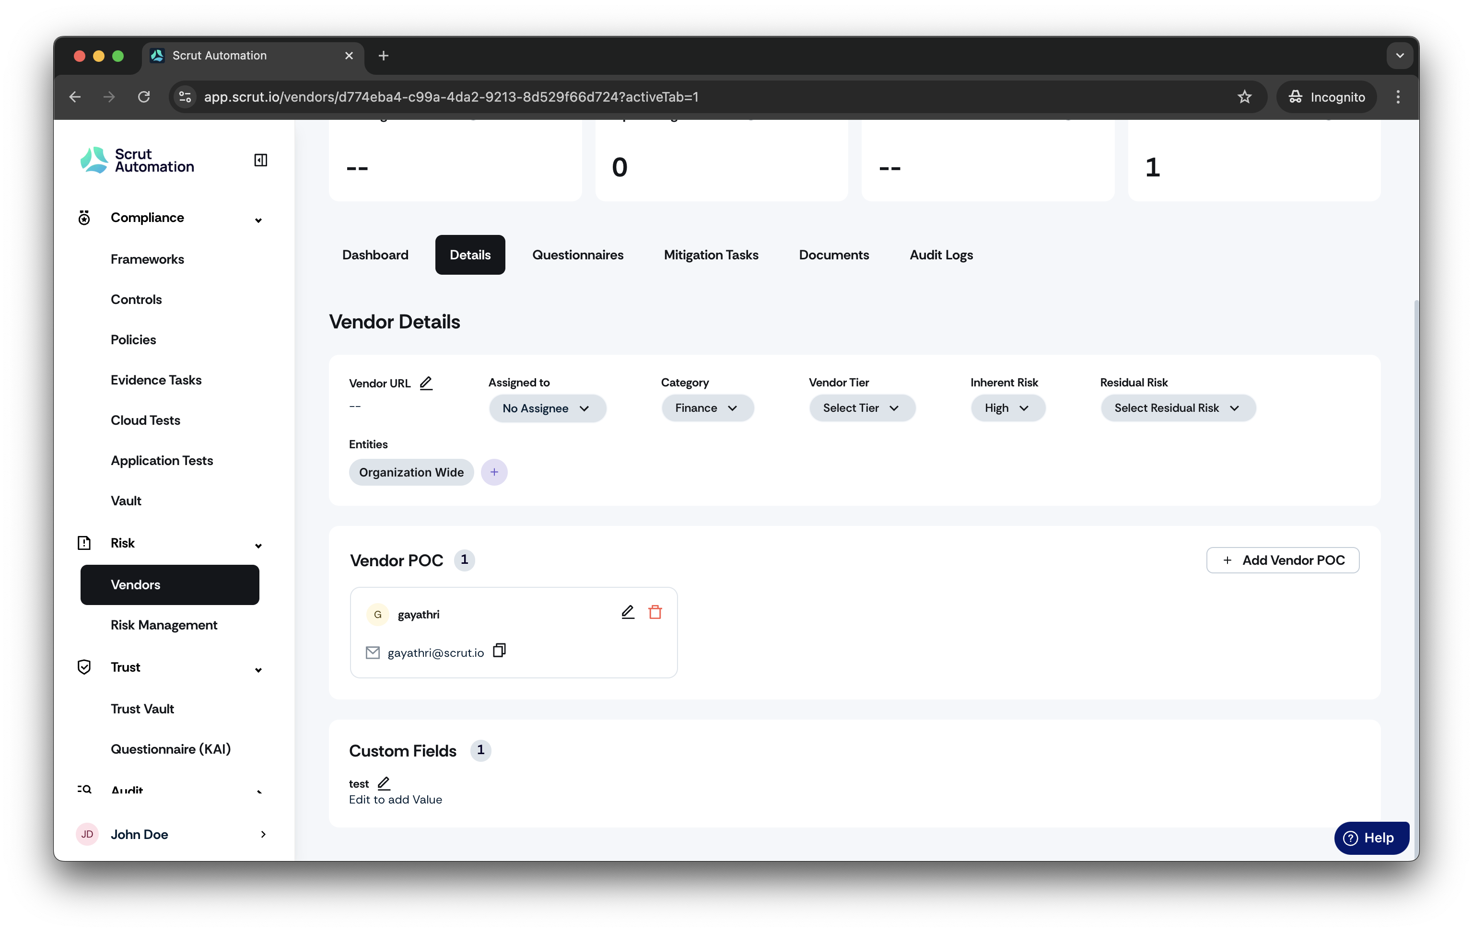Click the Add Vendor POC button
This screenshot has width=1473, height=932.
[x=1282, y=560]
